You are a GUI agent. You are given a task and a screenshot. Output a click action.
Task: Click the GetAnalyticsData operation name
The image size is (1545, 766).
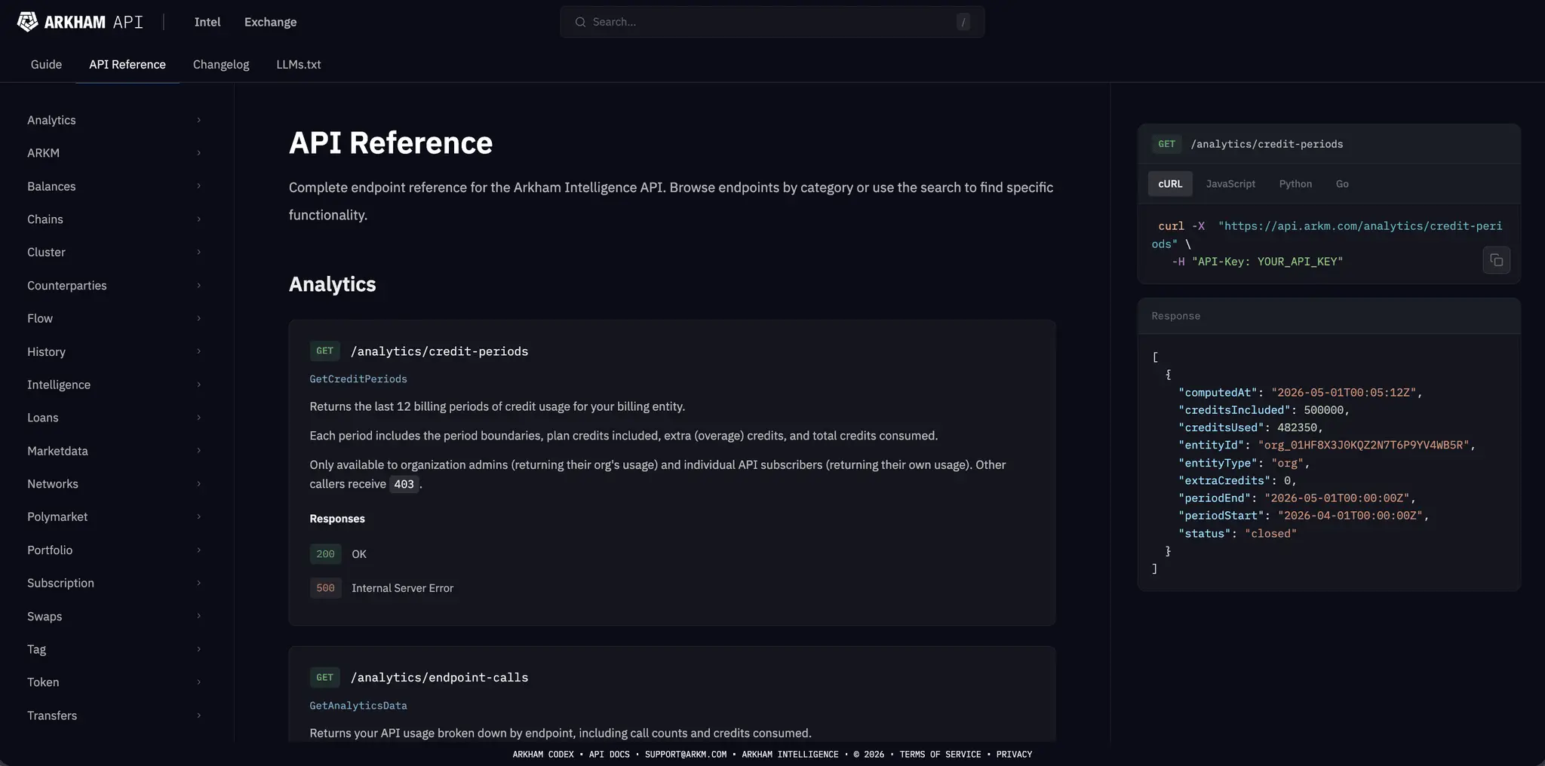coord(358,706)
